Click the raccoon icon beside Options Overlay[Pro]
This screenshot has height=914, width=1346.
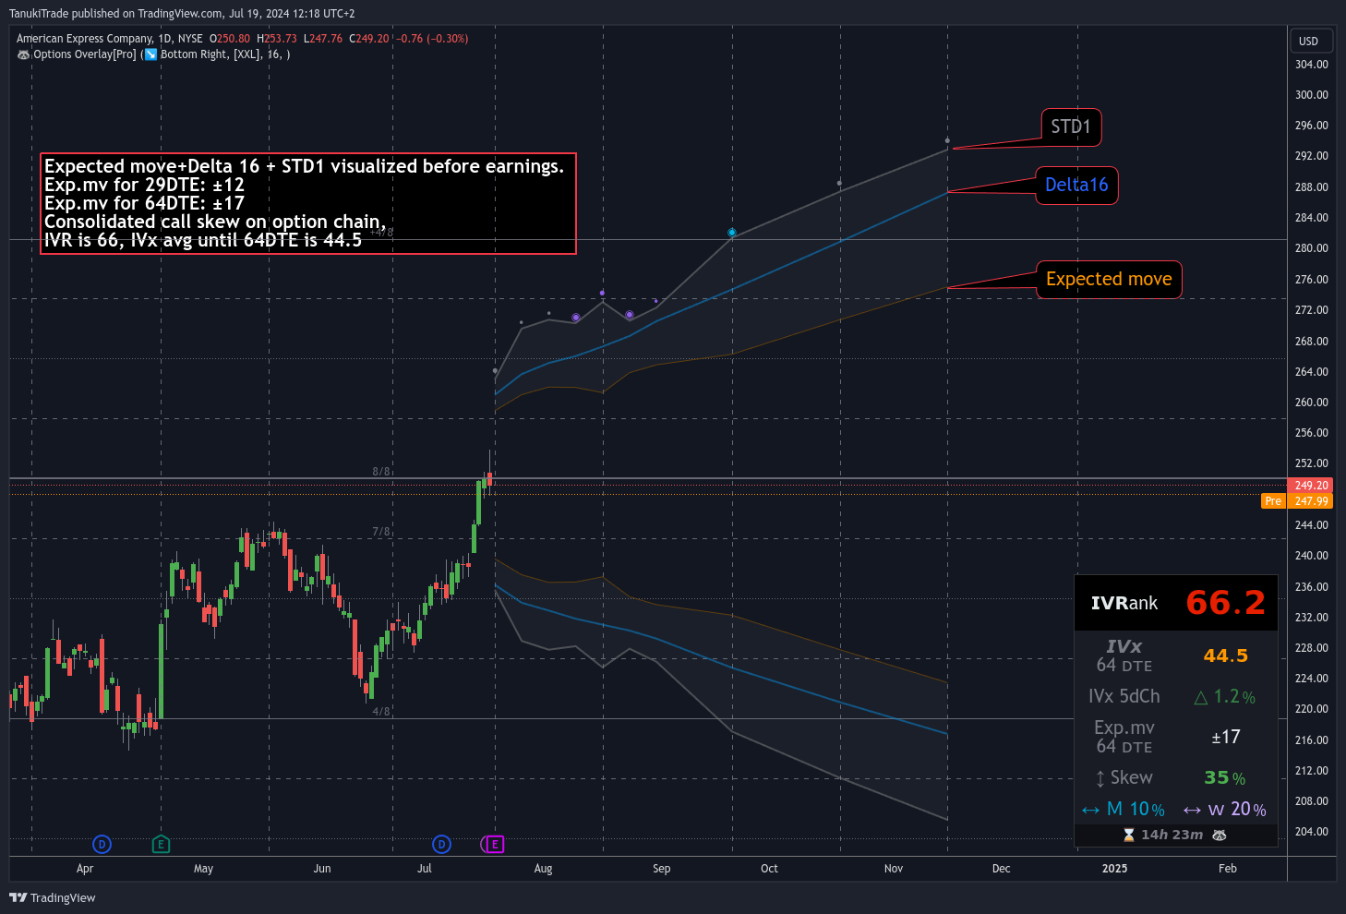23,54
